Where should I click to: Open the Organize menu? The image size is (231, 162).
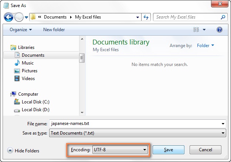(21, 29)
